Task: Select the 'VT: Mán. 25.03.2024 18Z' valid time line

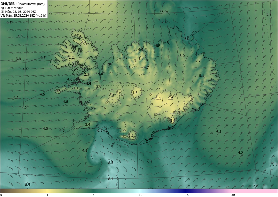Action: [18, 16]
